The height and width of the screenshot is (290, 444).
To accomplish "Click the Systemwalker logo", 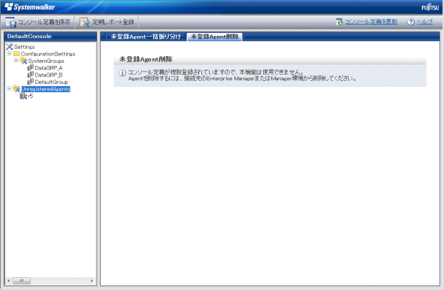I will (30, 7).
